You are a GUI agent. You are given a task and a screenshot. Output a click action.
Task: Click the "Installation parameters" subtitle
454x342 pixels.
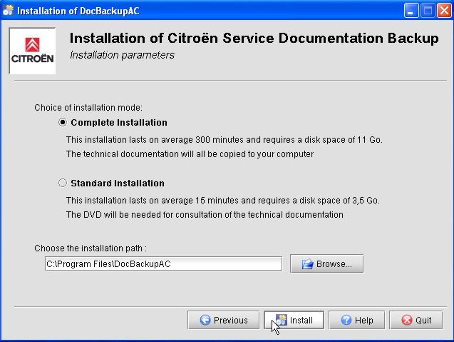pyautogui.click(x=122, y=55)
